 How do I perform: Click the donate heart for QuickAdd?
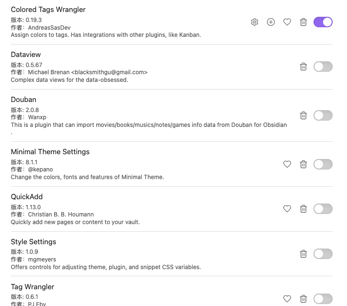287,209
